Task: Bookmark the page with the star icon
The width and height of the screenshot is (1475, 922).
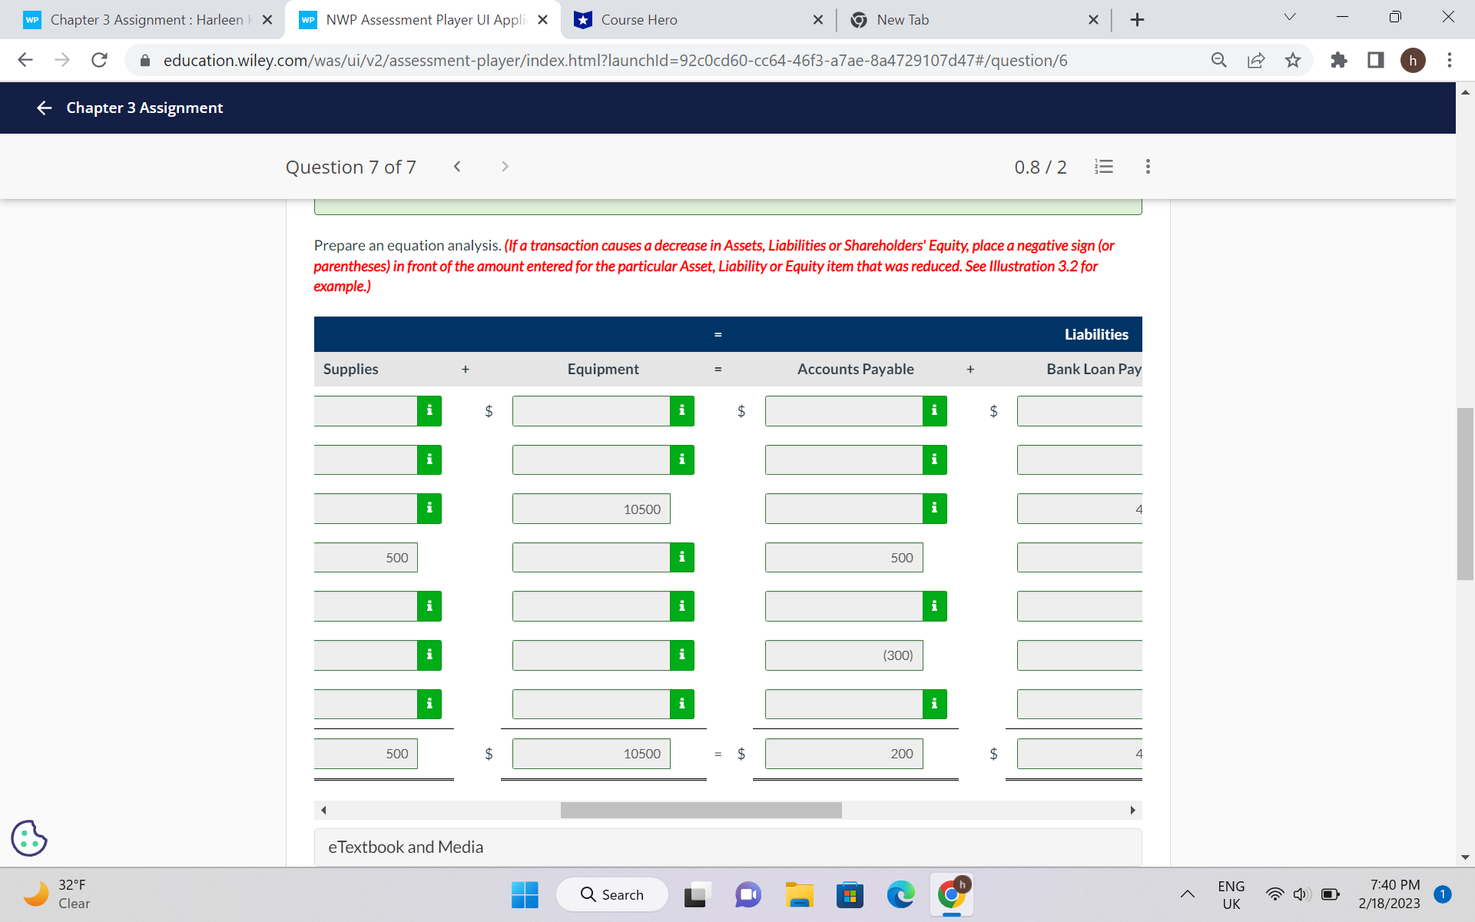Action: [x=1294, y=60]
